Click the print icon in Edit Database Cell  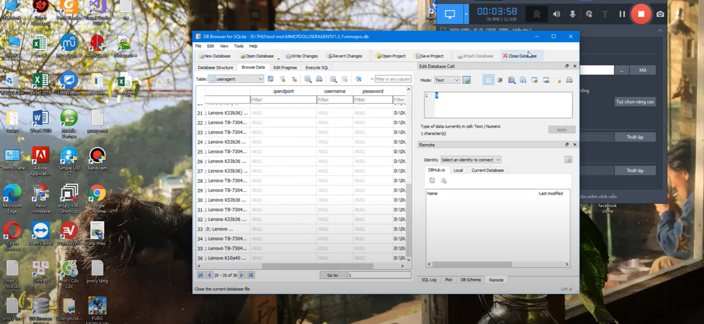point(569,80)
